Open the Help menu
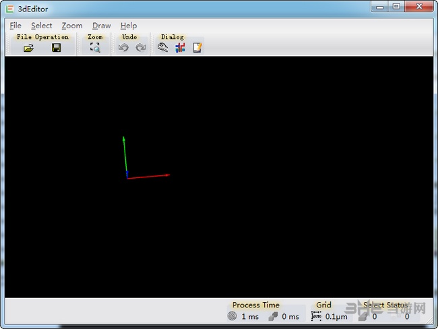This screenshot has width=438, height=329. coord(129,26)
